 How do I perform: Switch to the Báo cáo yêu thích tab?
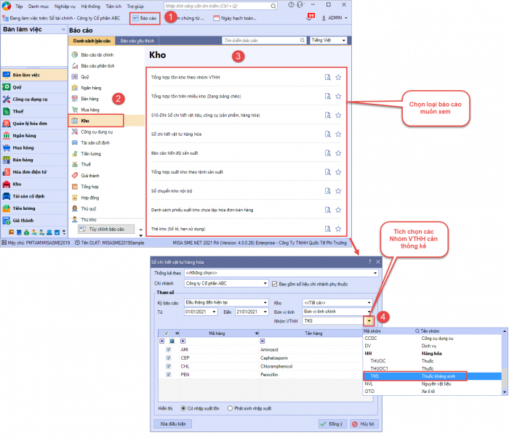coord(138,41)
